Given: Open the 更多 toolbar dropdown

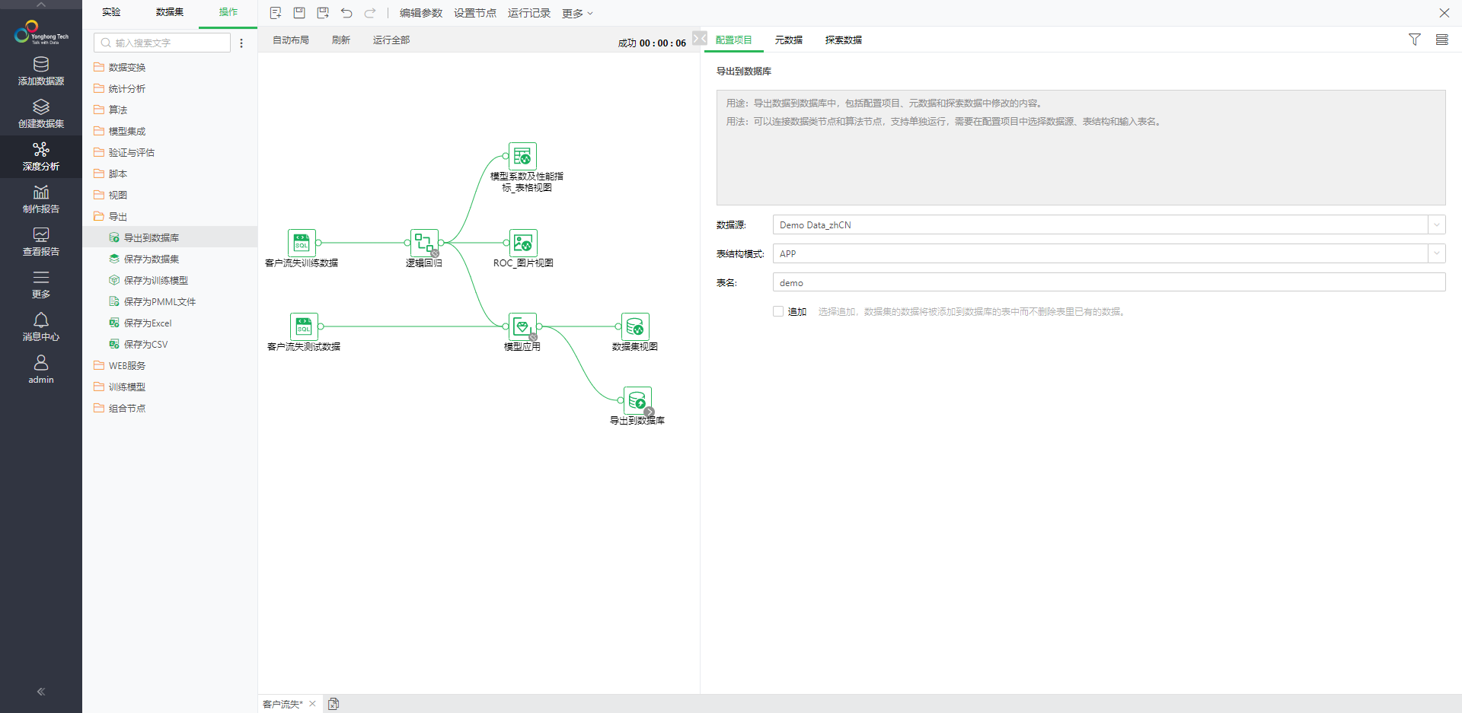Looking at the screenshot, I should click(x=577, y=13).
